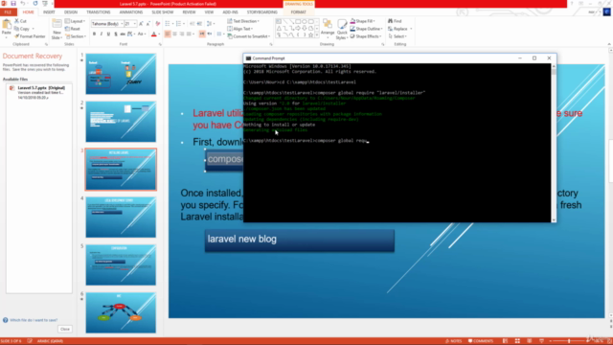Apply Format Painter
The height and width of the screenshot is (345, 613).
(x=30, y=36)
